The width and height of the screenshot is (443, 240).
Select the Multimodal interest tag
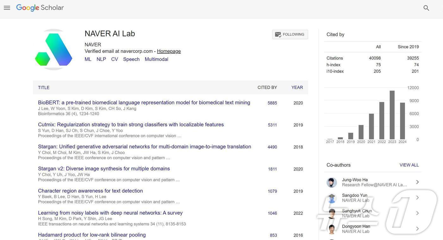point(156,59)
